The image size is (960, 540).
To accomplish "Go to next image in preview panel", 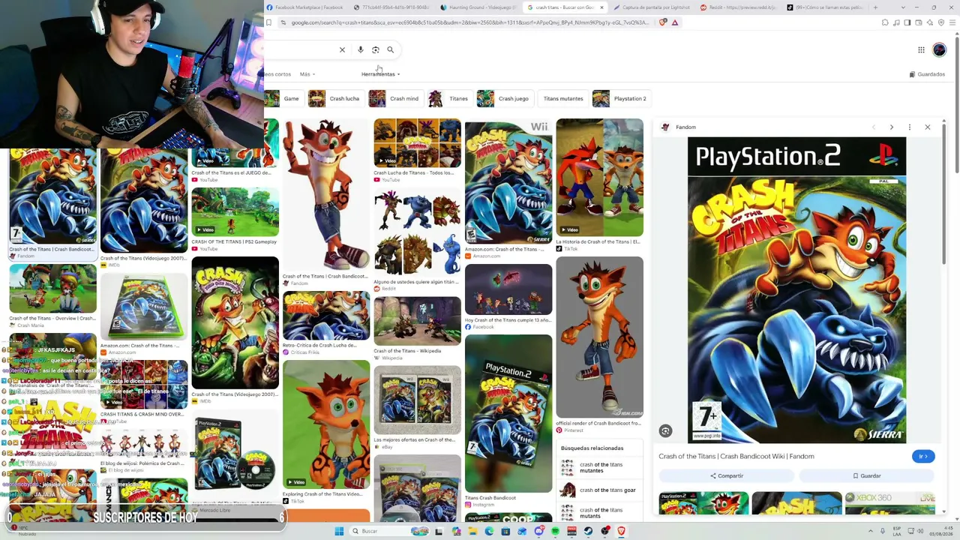I will click(x=892, y=127).
